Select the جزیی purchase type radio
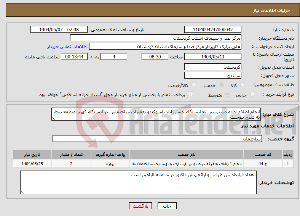This screenshot has height=216, width=300. (252, 94)
